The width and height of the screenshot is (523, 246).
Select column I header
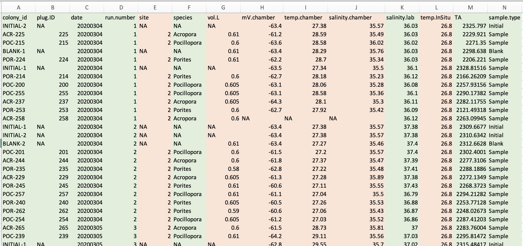305,8
